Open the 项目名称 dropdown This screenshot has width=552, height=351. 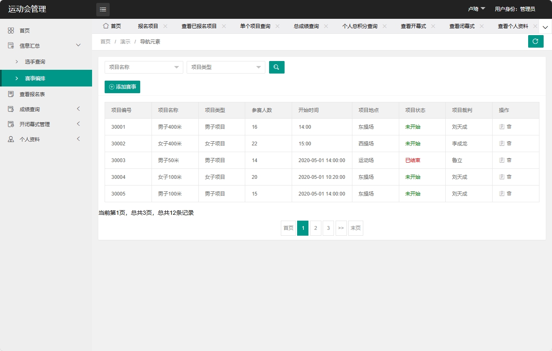coord(144,67)
